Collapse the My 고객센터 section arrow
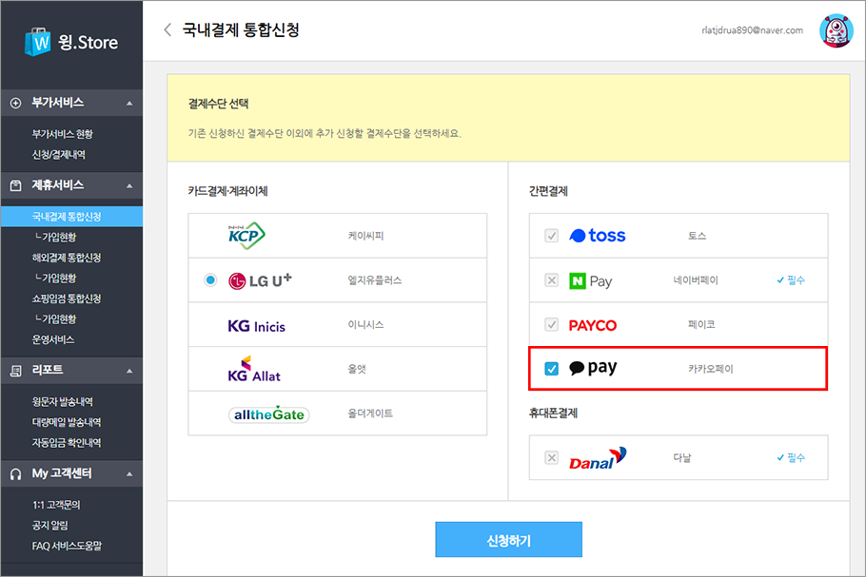Image resolution: width=866 pixels, height=577 pixels. [x=129, y=473]
